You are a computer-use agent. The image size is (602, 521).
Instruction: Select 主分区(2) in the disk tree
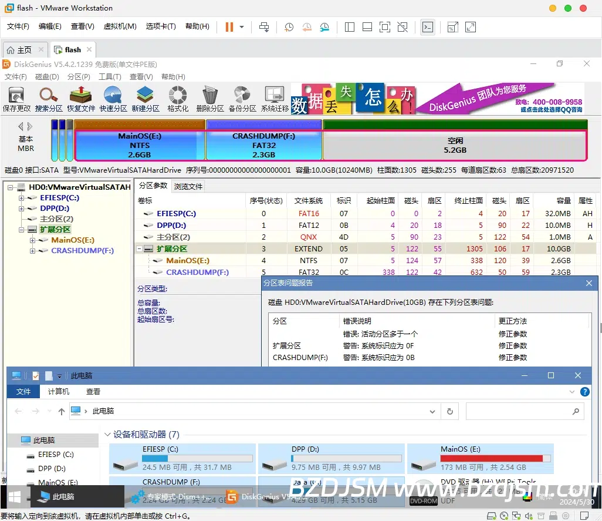[56, 219]
